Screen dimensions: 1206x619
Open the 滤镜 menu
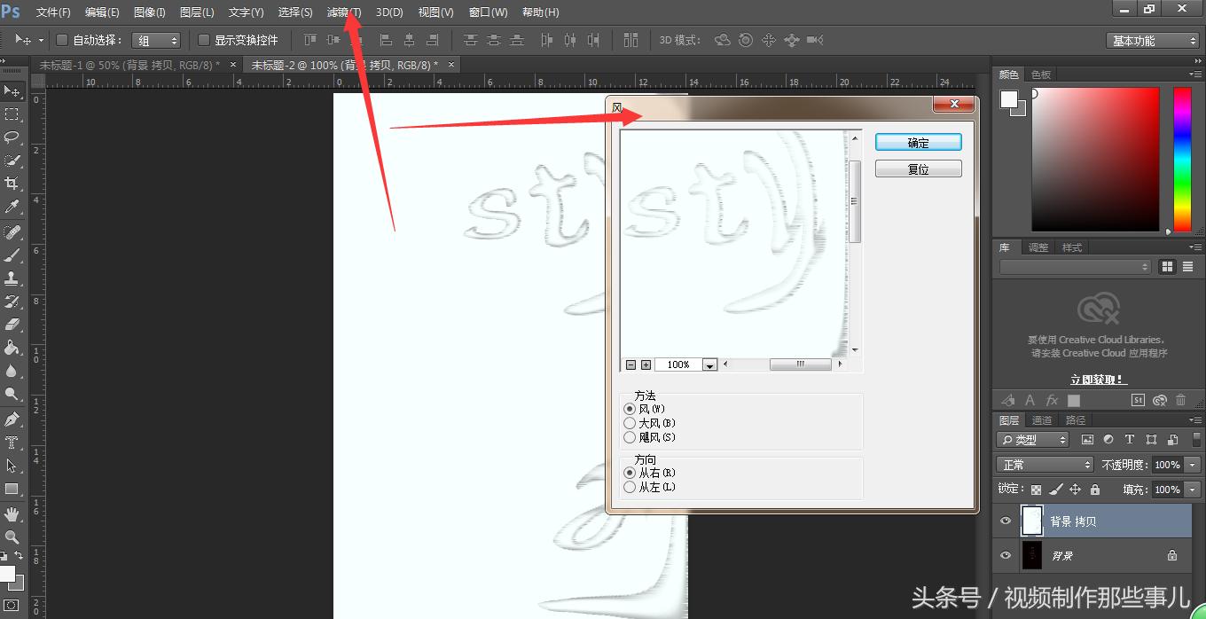point(342,12)
